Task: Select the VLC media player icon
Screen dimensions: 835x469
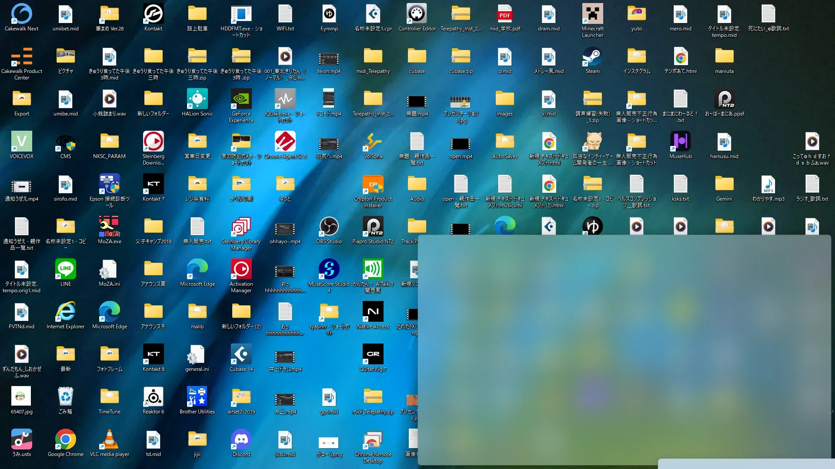Action: (x=110, y=440)
